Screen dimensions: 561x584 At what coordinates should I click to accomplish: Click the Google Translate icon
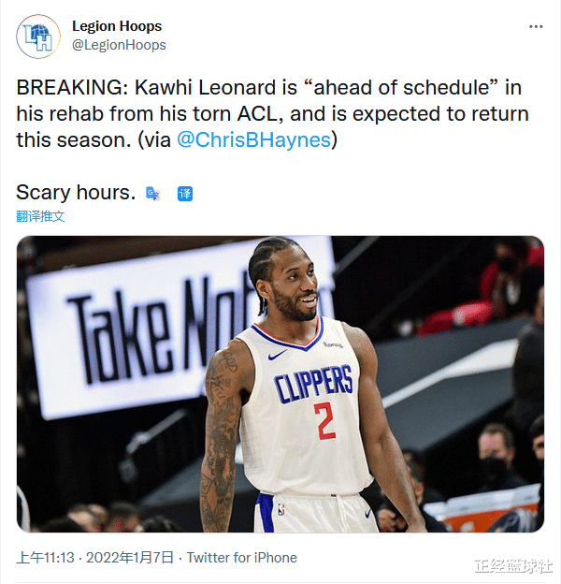click(153, 194)
